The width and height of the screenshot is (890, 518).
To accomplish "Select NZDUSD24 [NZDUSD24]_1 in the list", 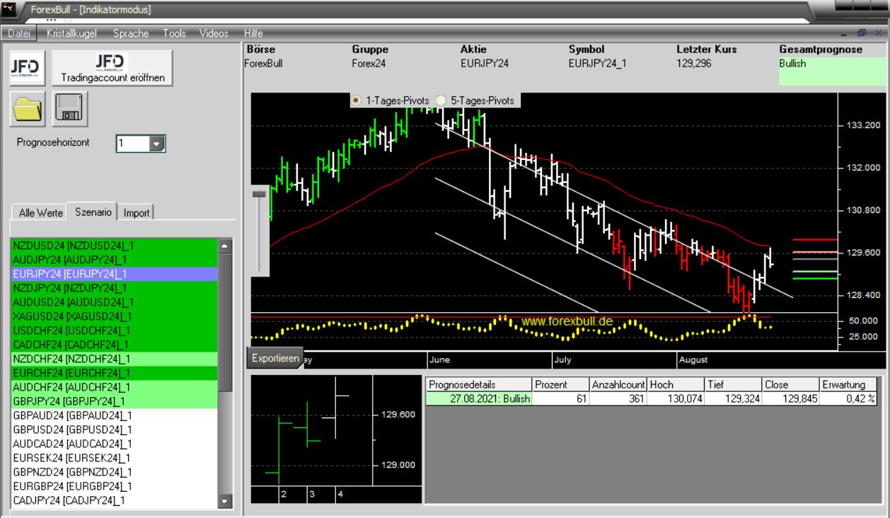I will pyautogui.click(x=114, y=246).
